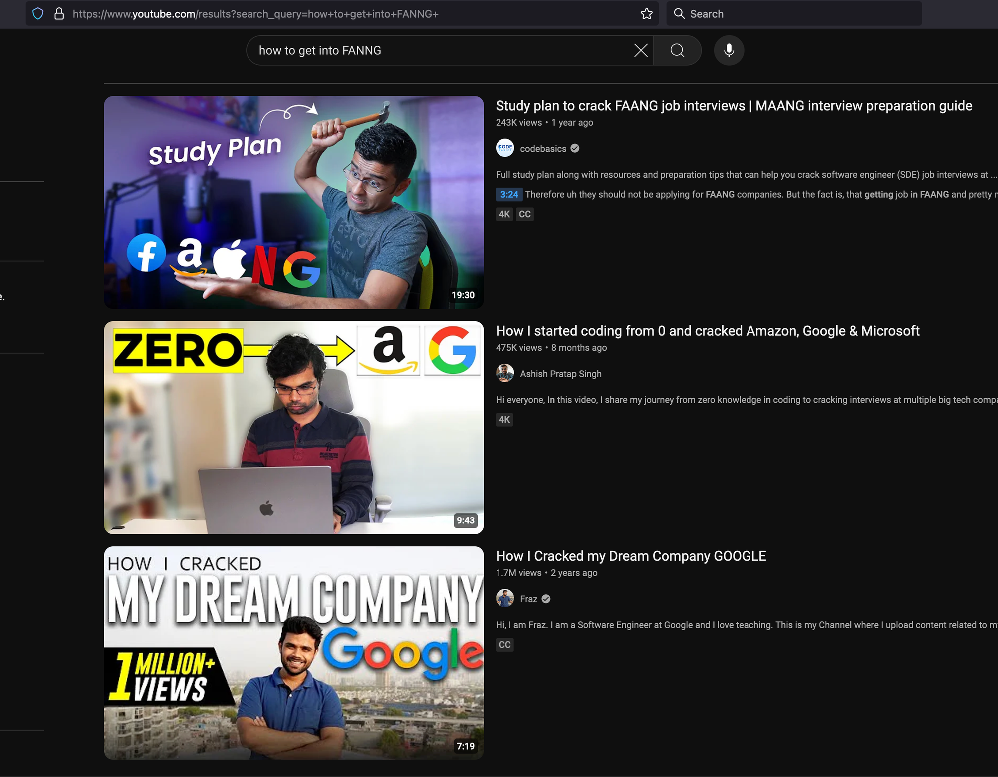
Task: Jump to 3:24 timestamp in first result
Action: pos(509,194)
